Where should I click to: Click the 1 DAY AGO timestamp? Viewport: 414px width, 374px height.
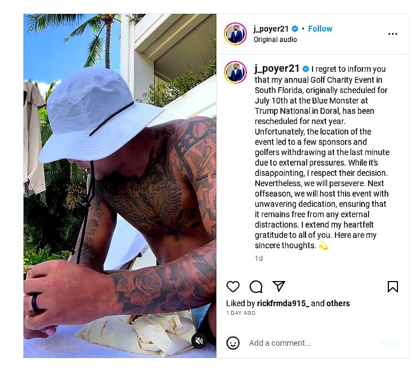click(241, 313)
